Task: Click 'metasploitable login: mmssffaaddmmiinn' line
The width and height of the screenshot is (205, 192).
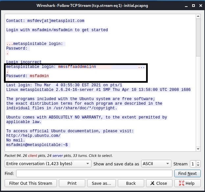Action: coord(51,67)
